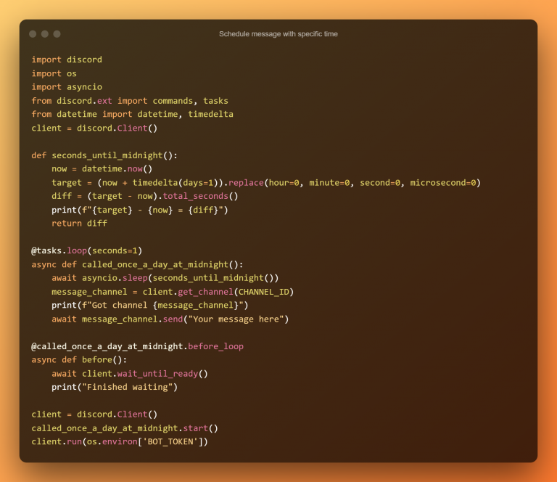Click the line 'import asyncio'
This screenshot has height=482, width=557.
point(67,86)
